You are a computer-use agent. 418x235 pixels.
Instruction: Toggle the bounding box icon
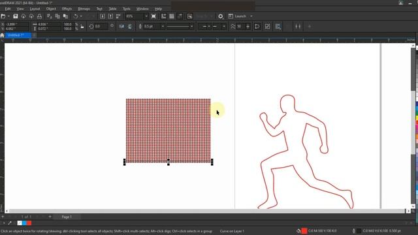(267, 26)
